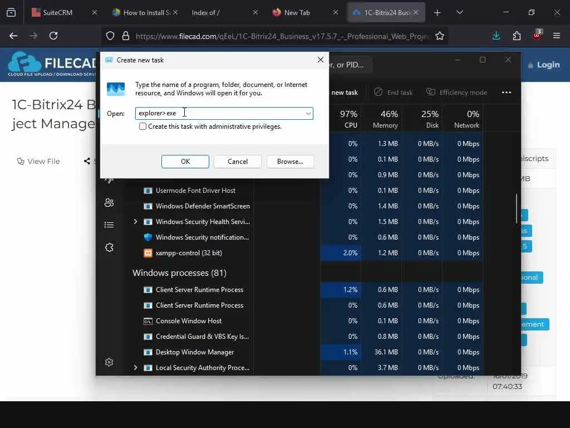Close the 1C-Bitrix24 tab
Image resolution: width=570 pixels, height=428 pixels.
tap(416, 12)
